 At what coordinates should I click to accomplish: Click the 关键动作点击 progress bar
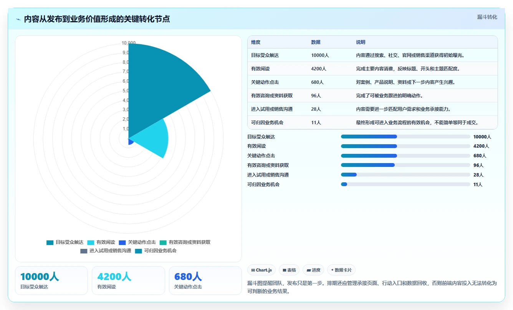click(405, 156)
